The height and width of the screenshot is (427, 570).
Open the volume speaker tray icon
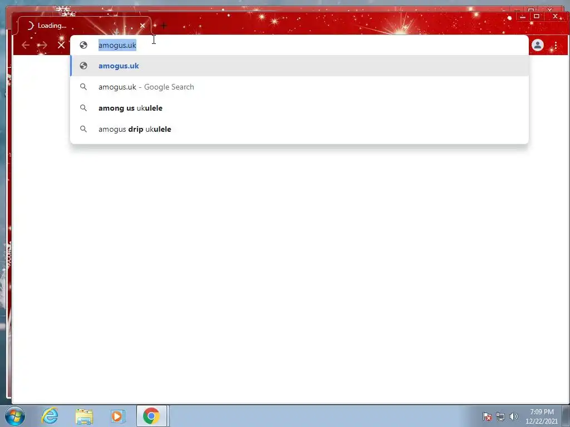513,416
